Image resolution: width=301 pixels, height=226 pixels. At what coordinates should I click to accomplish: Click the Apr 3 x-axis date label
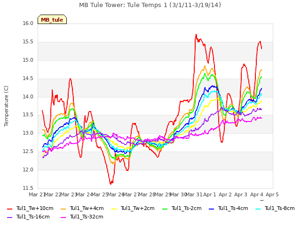pyautogui.click(x=241, y=194)
